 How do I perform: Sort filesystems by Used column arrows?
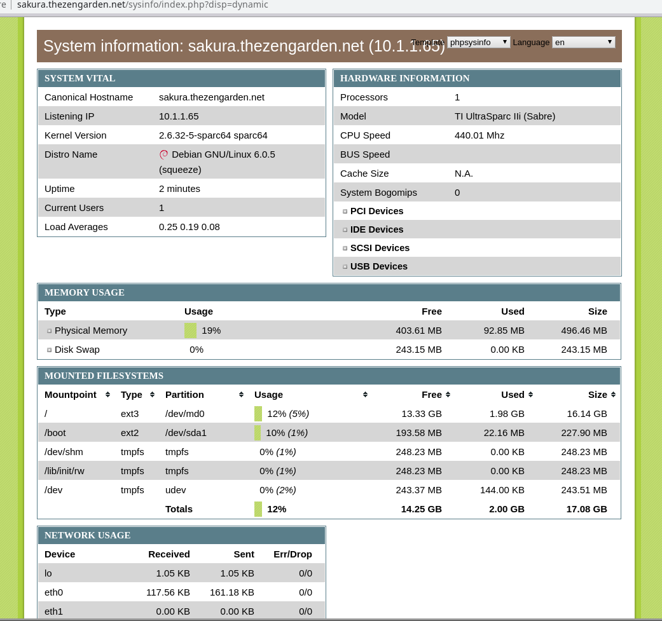(531, 395)
